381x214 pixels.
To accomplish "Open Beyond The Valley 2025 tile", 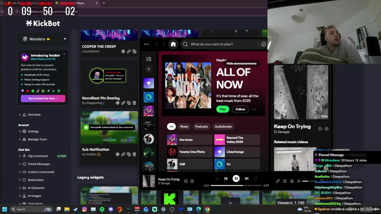I will point(237,140).
